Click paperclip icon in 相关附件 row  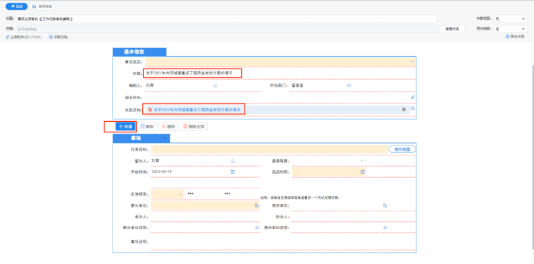(x=413, y=97)
